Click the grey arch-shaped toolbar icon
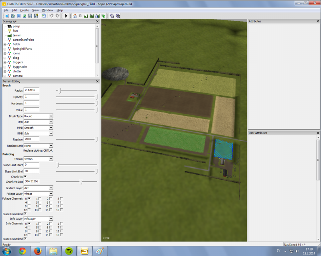321x256 pixels. pos(80,16)
